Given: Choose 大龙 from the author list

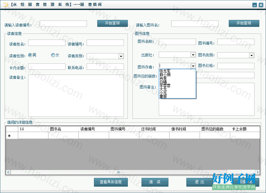Looking at the screenshot, I should coord(177,89).
